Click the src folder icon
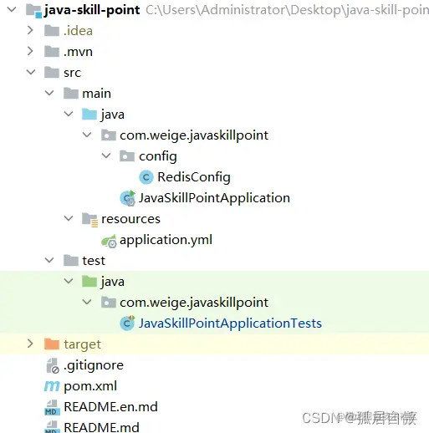429x433 pixels. pos(52,73)
